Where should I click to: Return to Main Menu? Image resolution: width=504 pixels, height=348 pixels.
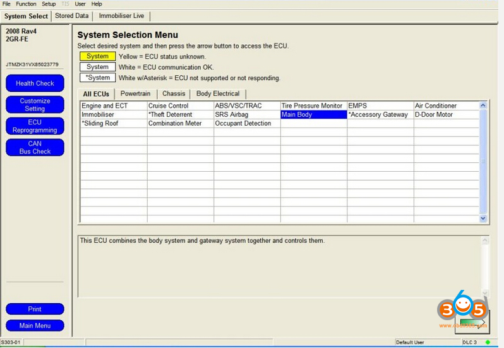[35, 325]
